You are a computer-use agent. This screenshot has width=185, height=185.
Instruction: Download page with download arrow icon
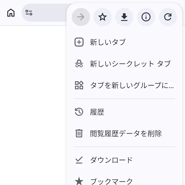(x=124, y=17)
